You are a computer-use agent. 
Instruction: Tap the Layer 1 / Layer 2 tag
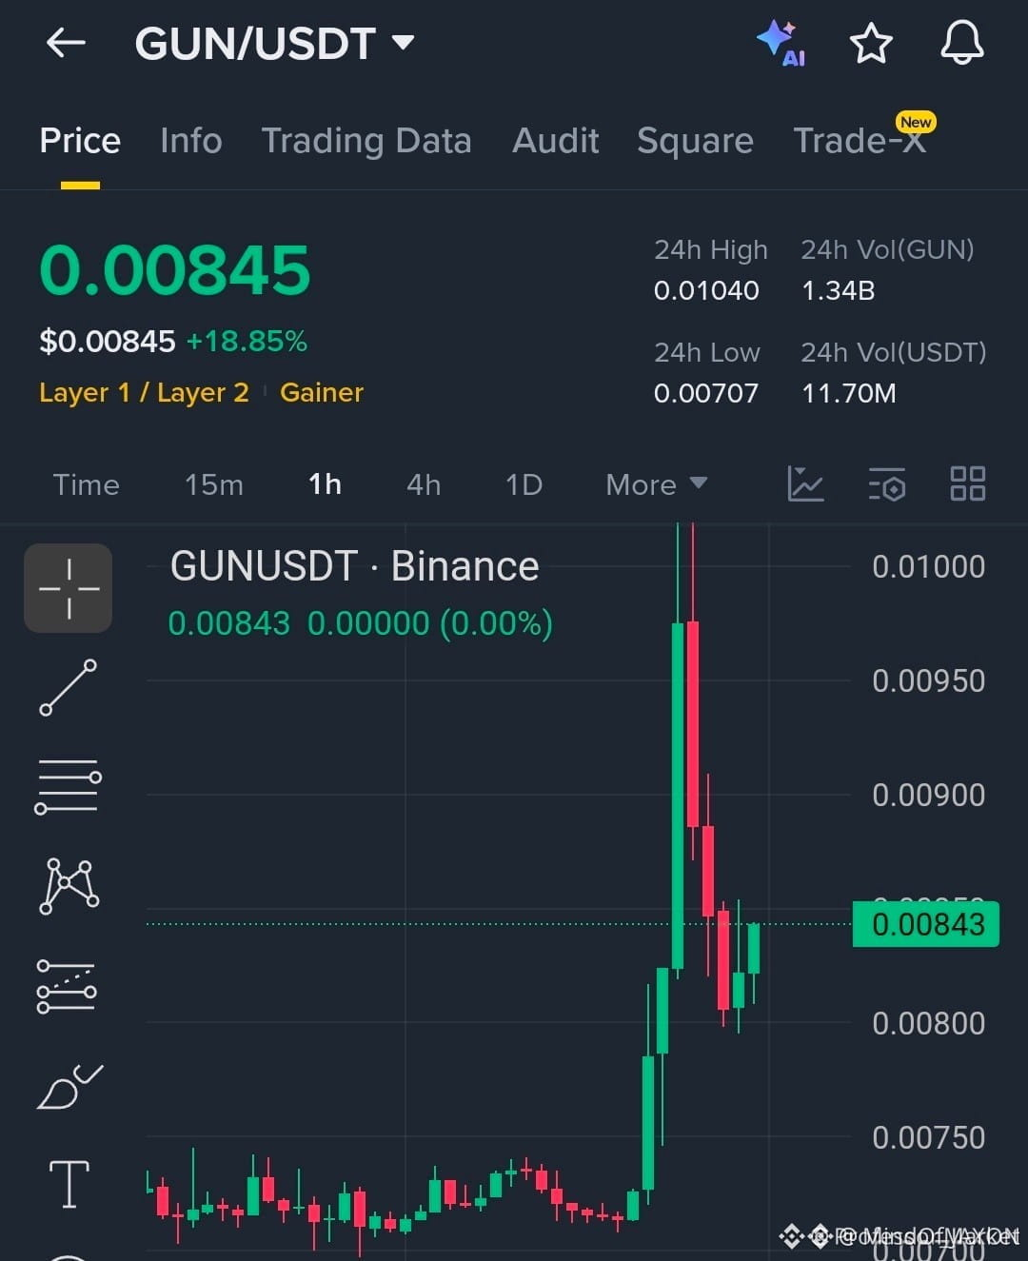click(x=144, y=392)
